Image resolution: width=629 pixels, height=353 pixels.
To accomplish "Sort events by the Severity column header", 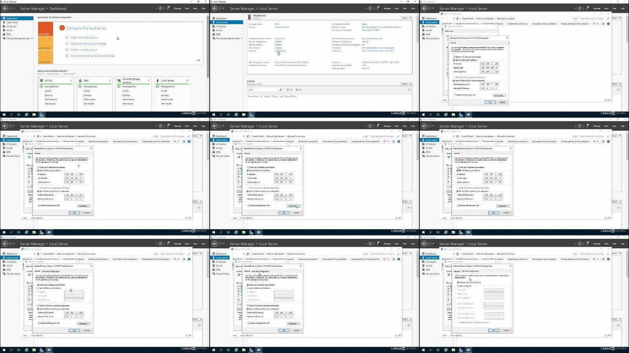I will (267, 97).
